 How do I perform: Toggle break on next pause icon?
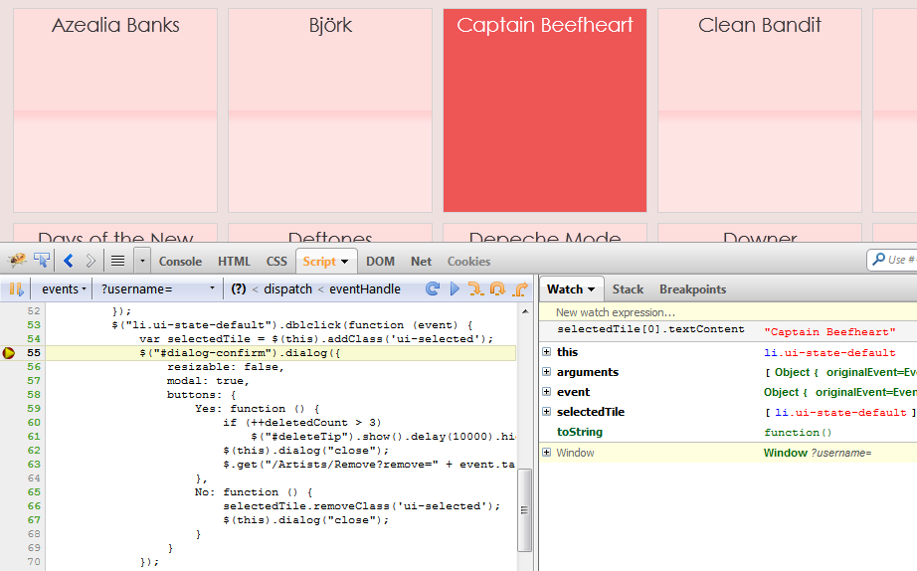tap(16, 289)
